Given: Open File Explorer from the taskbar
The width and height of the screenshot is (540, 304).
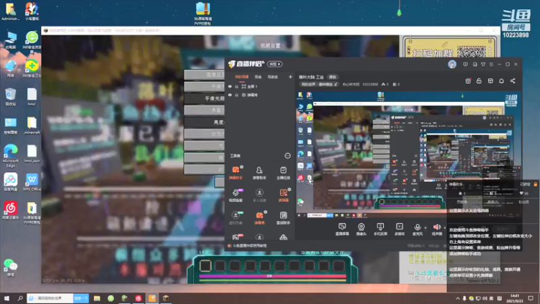Looking at the screenshot, I should [97, 298].
